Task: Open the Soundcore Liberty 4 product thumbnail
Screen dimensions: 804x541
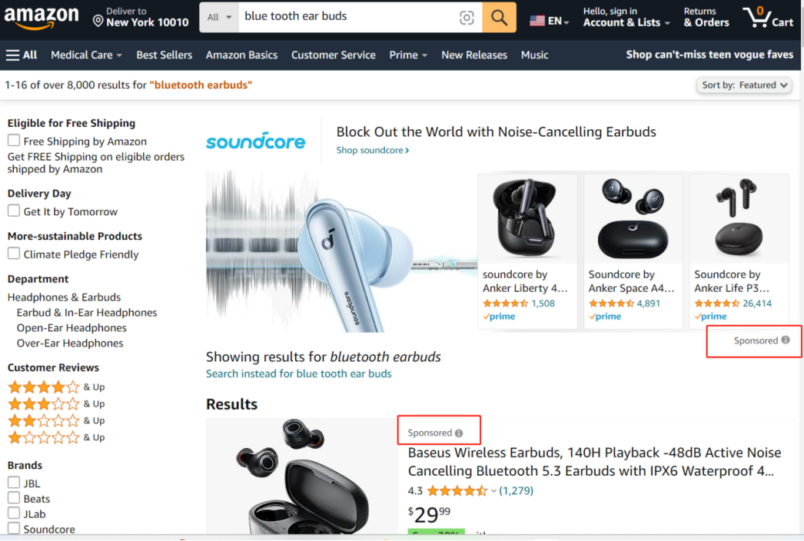Action: coord(527,219)
